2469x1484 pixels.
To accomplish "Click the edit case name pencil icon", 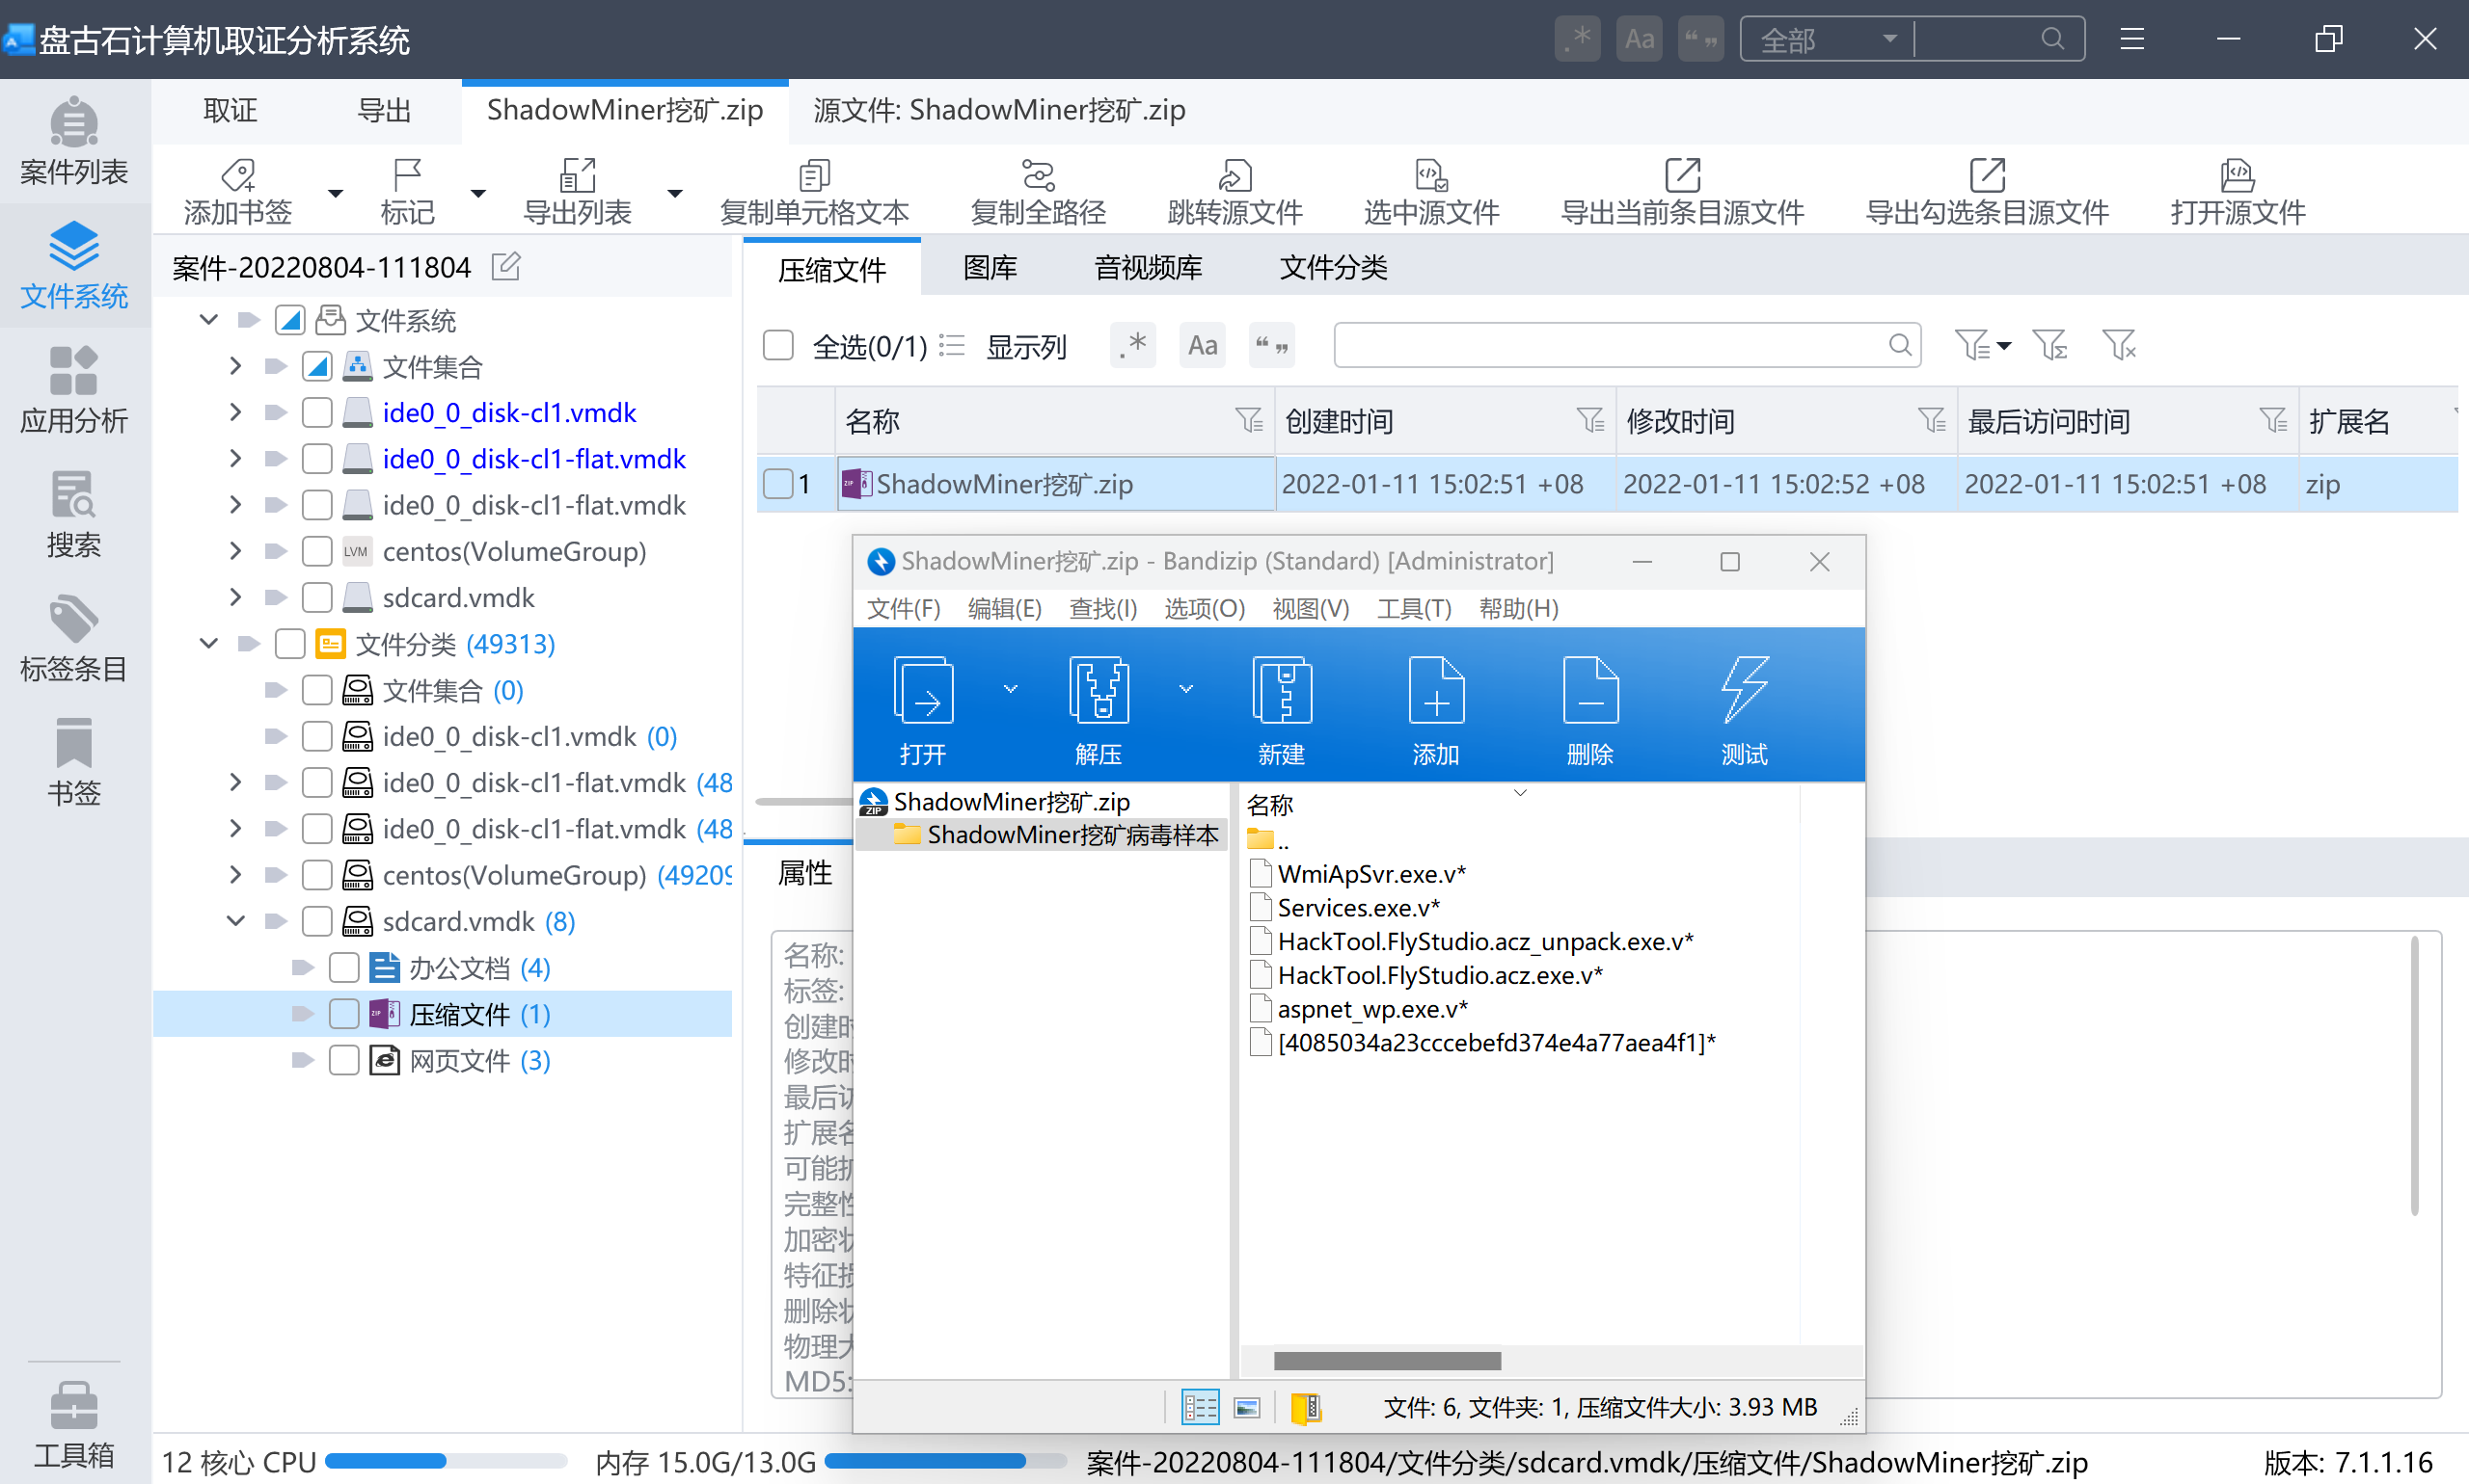I will [x=506, y=266].
